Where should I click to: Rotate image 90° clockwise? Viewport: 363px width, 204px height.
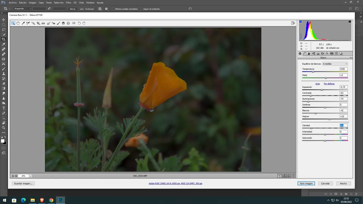[x=84, y=23]
